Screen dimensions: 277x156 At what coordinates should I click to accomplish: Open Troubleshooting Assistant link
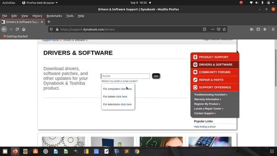[211, 94]
